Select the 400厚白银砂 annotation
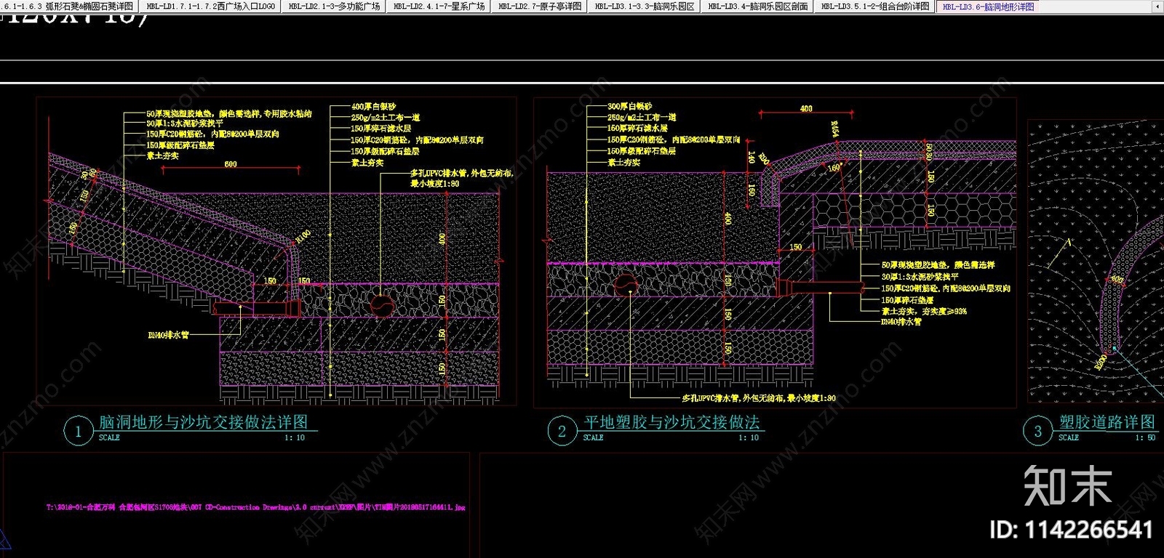This screenshot has height=558, width=1164. click(373, 107)
